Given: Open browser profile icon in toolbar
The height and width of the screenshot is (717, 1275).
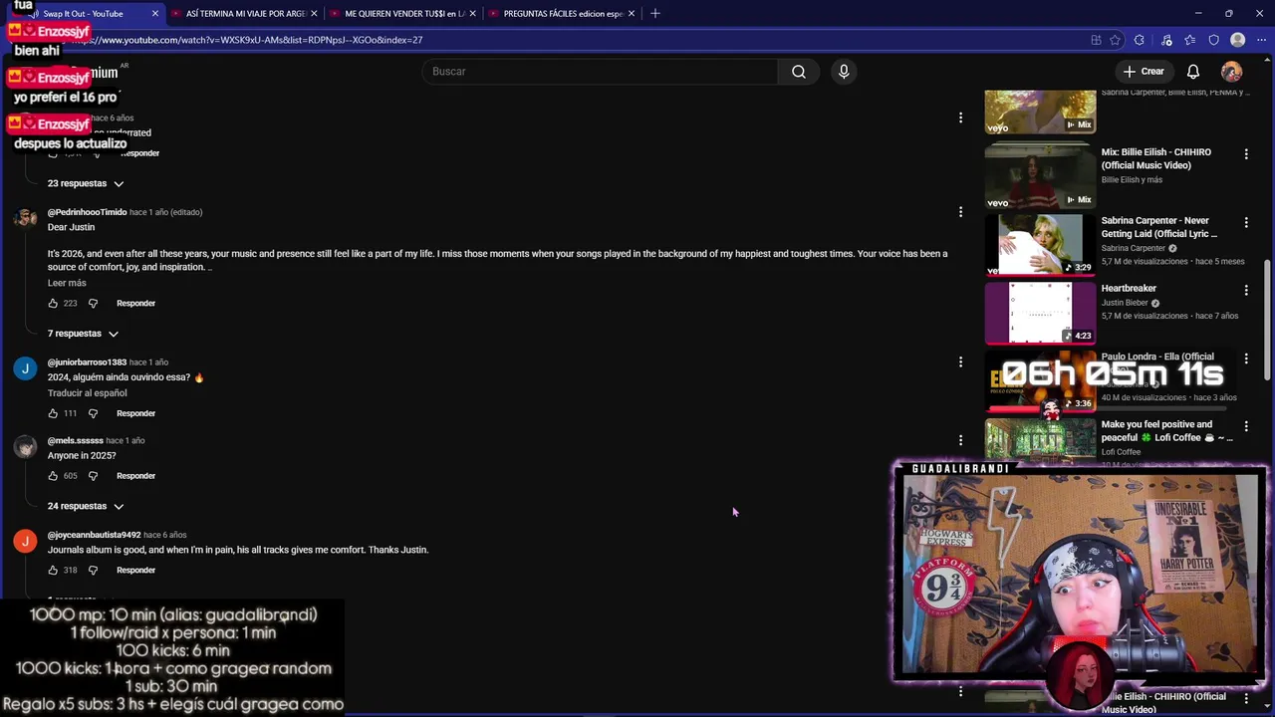Looking at the screenshot, I should click(x=1238, y=40).
